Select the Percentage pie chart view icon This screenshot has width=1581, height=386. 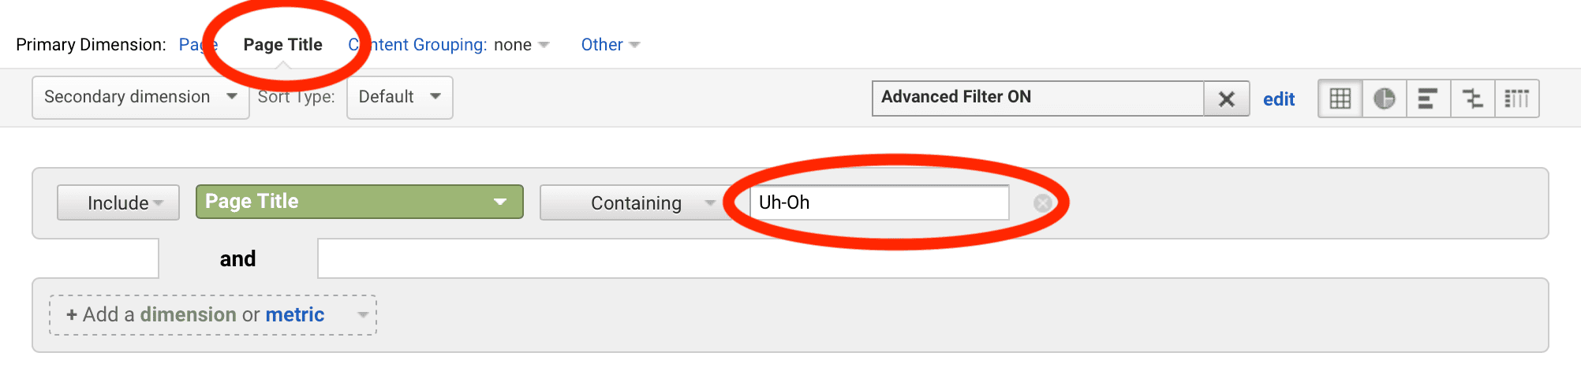(1385, 98)
